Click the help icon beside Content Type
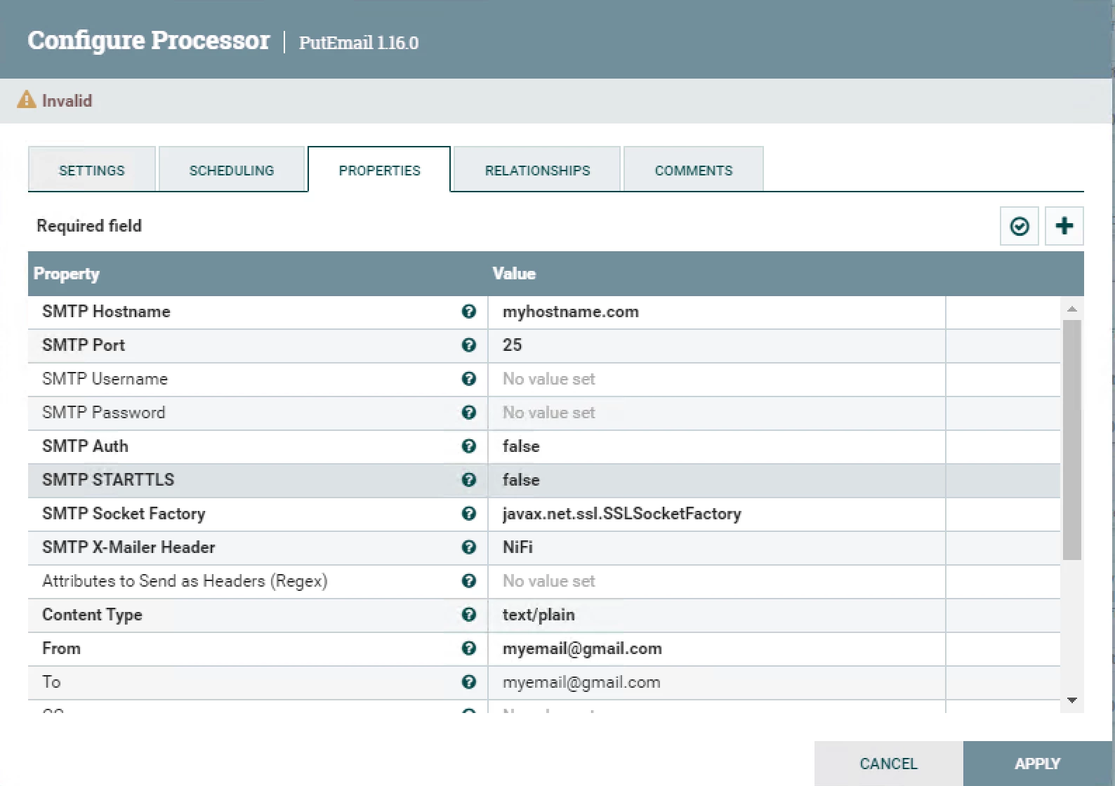The width and height of the screenshot is (1115, 786). click(x=469, y=615)
